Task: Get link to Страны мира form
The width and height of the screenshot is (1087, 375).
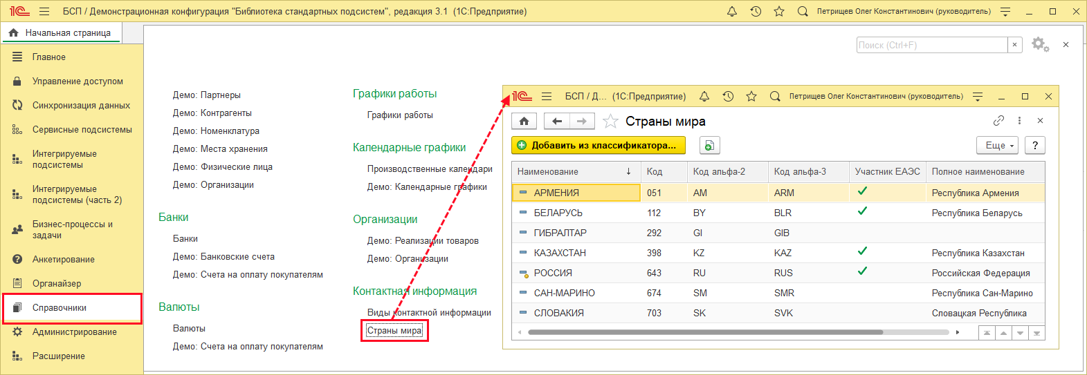Action: point(998,121)
